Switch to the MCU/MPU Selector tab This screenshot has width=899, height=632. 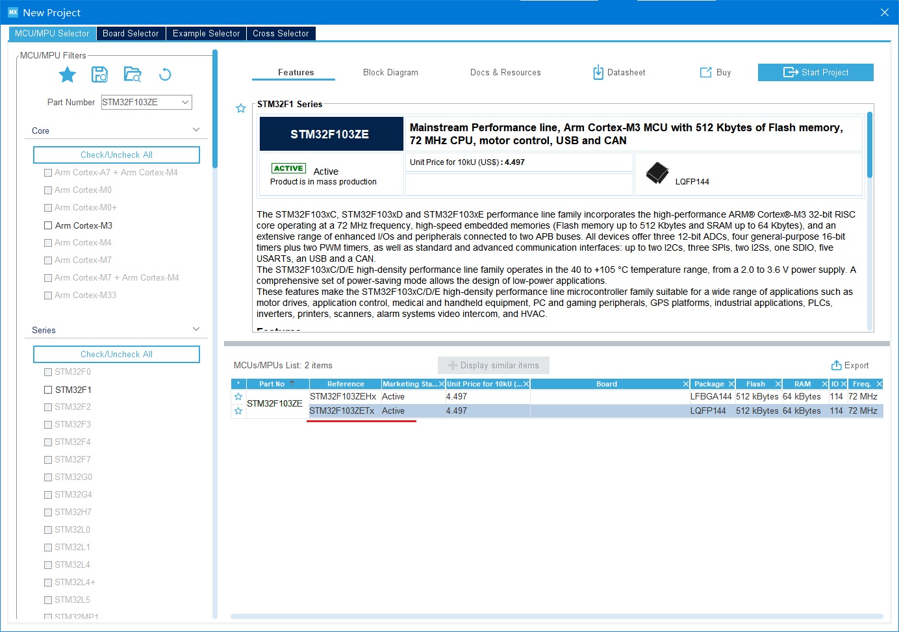coord(52,34)
